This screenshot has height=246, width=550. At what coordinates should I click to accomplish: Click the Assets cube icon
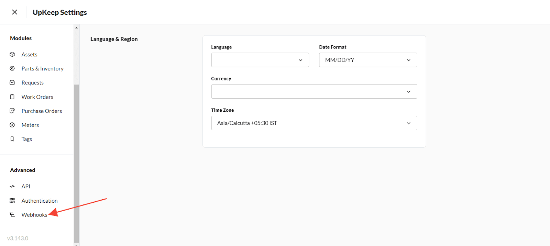[x=12, y=54]
